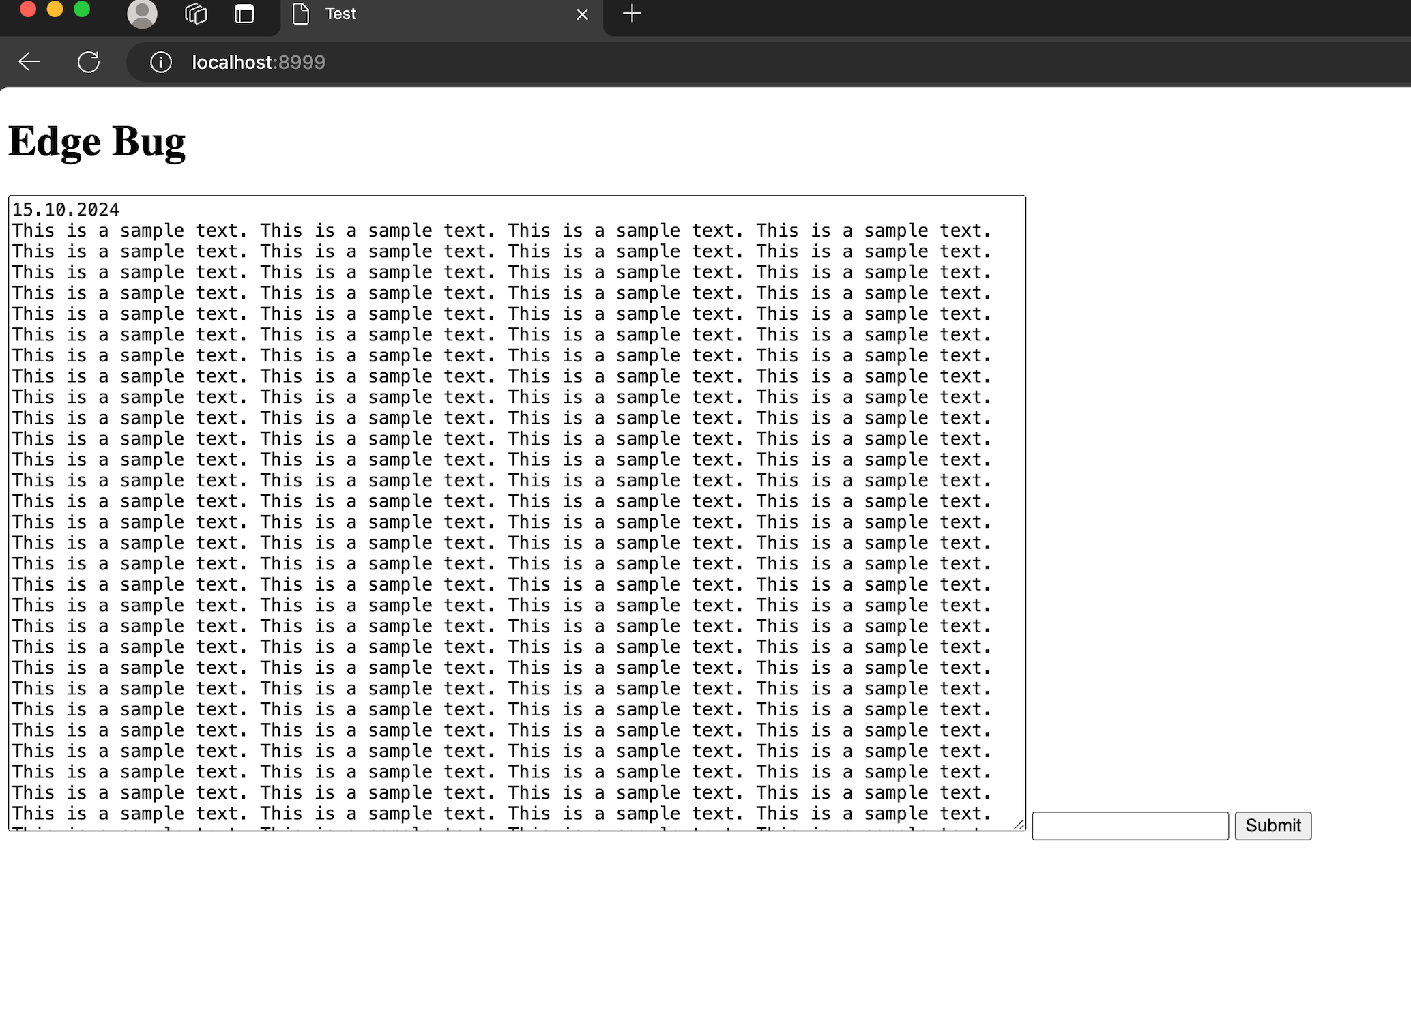Toggle the sidebar panel icon
The image size is (1411, 1023).
(x=244, y=14)
